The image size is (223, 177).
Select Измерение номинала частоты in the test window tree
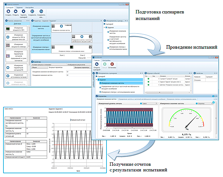112,83
